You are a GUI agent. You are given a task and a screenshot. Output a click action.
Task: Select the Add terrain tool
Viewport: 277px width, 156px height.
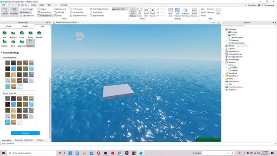4,34
